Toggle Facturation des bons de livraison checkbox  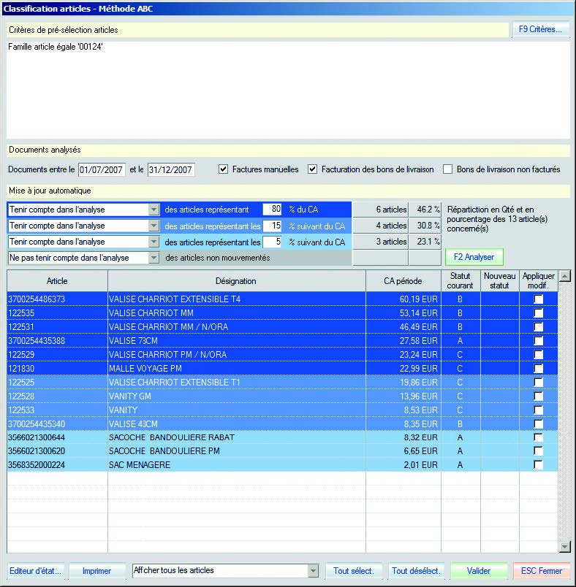(313, 169)
